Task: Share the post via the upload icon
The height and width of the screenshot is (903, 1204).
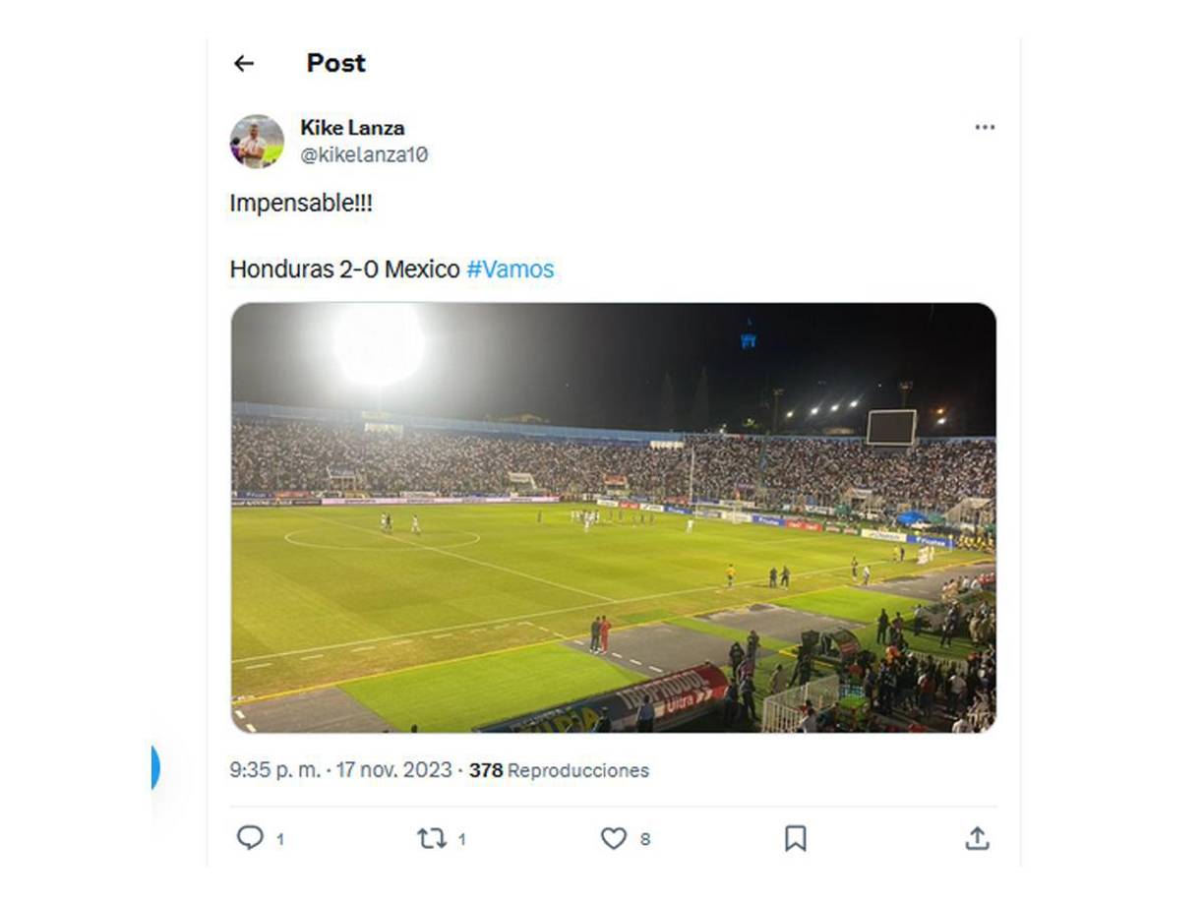Action: [x=978, y=839]
